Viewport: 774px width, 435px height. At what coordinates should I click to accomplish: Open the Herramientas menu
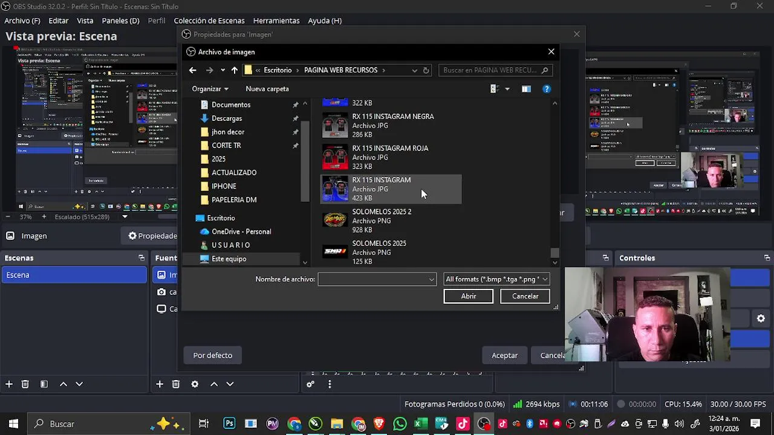276,21
